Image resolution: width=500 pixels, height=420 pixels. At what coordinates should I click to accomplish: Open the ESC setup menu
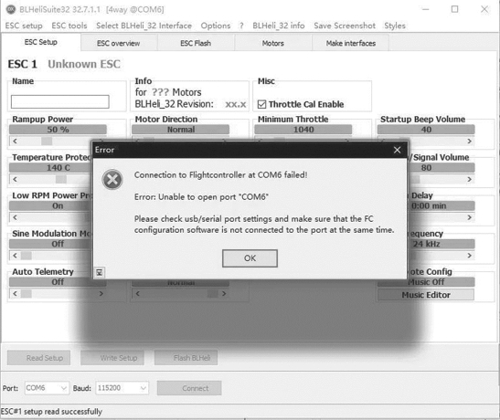click(x=24, y=26)
